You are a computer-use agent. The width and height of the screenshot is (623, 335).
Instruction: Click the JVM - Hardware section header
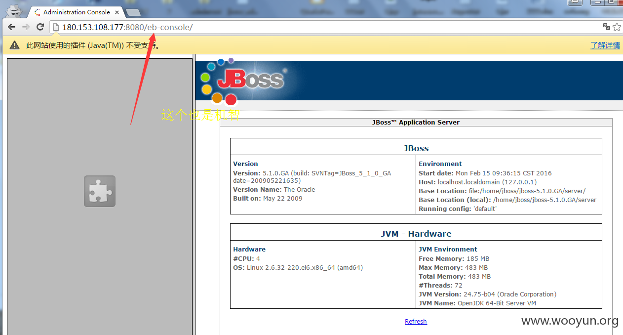(x=416, y=233)
